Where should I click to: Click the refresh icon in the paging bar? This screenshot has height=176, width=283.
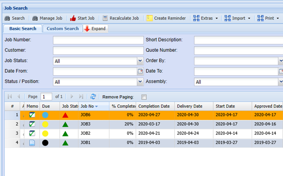(93, 96)
